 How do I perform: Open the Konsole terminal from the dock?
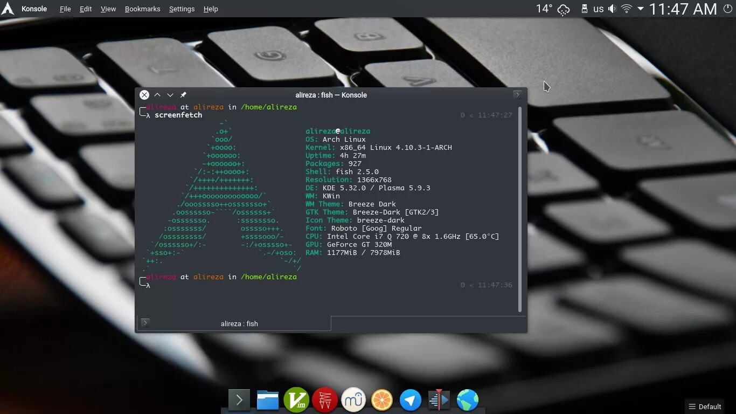click(x=239, y=400)
